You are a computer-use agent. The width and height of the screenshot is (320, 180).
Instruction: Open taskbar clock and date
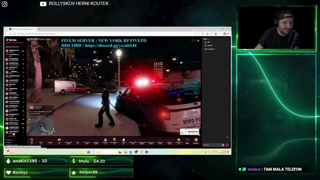coord(223,152)
